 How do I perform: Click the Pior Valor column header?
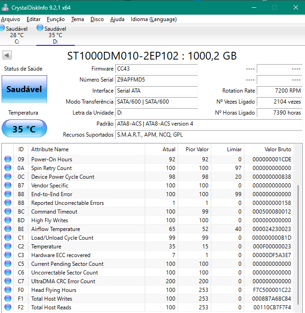click(x=195, y=149)
